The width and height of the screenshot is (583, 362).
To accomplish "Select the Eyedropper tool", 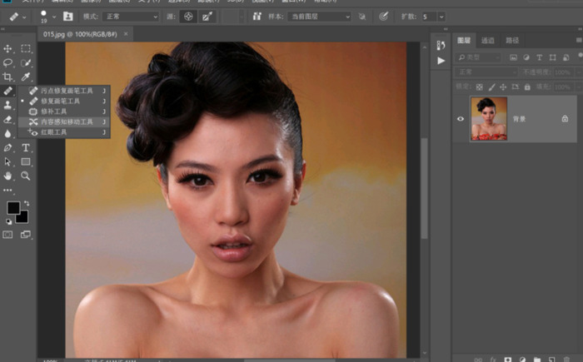I will tap(26, 77).
